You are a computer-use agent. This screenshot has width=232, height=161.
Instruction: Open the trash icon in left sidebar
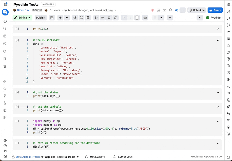point(5,66)
